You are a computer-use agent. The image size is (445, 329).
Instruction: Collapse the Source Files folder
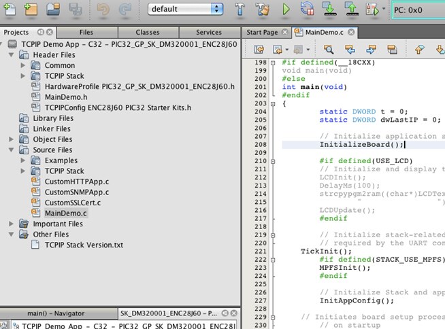tap(11, 150)
